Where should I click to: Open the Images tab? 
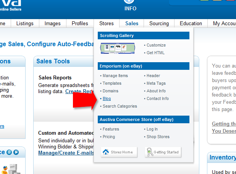coord(53,23)
